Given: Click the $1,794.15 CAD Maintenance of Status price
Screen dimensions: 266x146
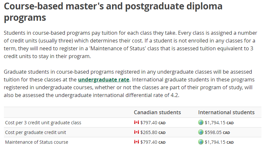Looking at the screenshot, I should point(219,142).
